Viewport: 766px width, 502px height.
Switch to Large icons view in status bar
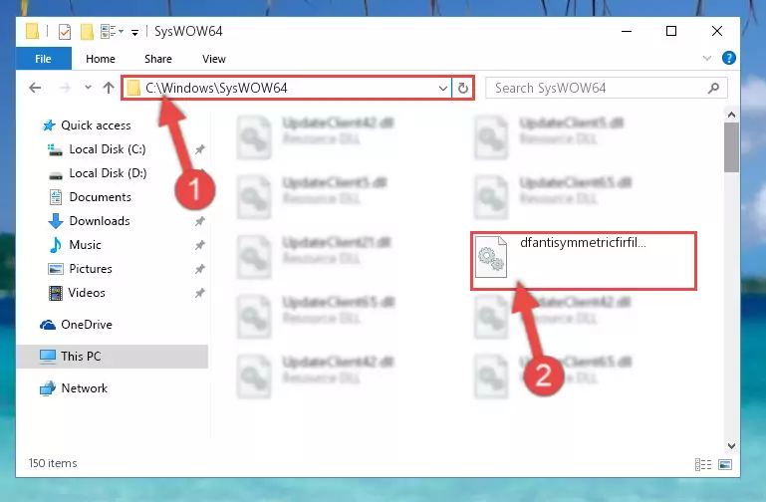pos(725,464)
